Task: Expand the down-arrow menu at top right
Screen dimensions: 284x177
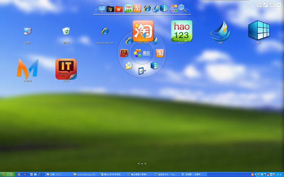Action: (x=279, y=5)
